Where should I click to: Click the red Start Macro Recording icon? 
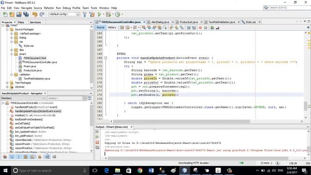click(200, 28)
